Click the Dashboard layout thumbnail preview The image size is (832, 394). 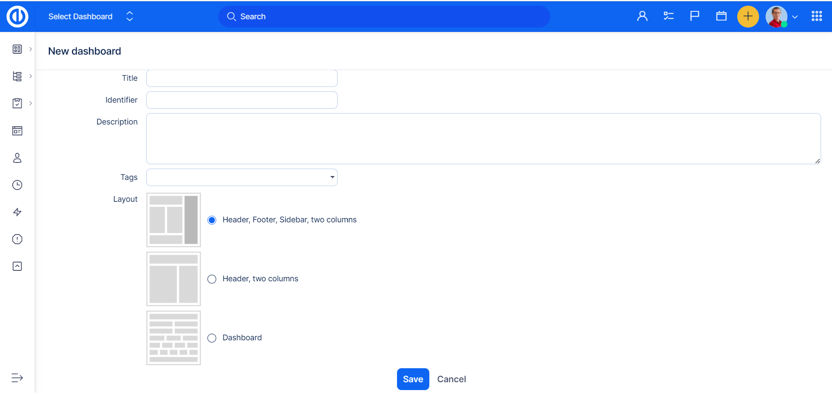coord(173,338)
